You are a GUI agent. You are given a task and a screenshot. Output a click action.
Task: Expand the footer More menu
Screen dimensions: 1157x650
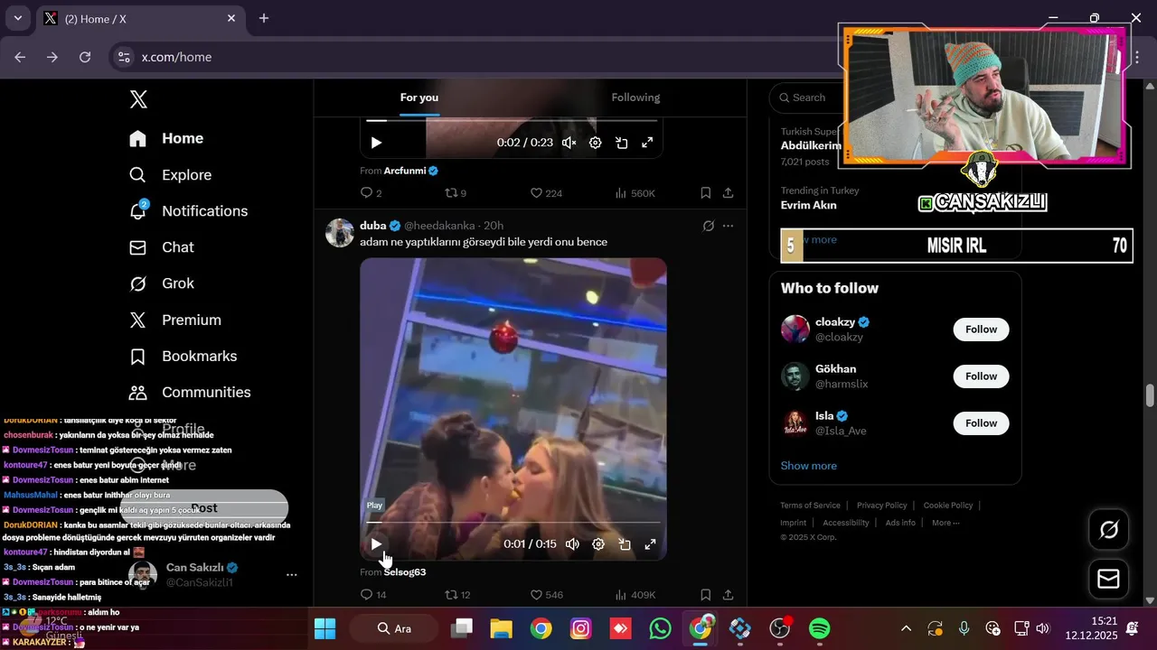tap(945, 523)
